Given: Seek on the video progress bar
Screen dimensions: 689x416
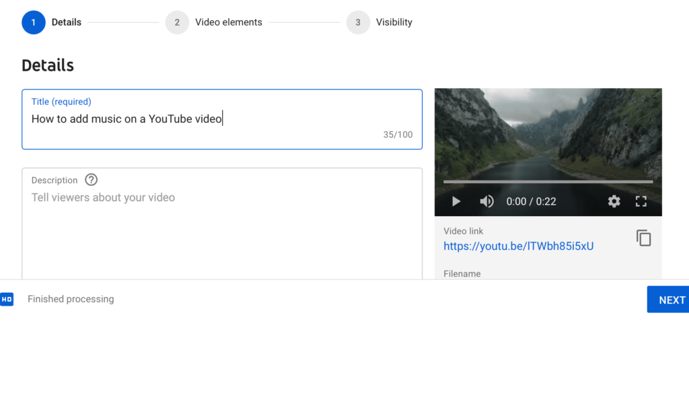Looking at the screenshot, I should click(x=548, y=182).
